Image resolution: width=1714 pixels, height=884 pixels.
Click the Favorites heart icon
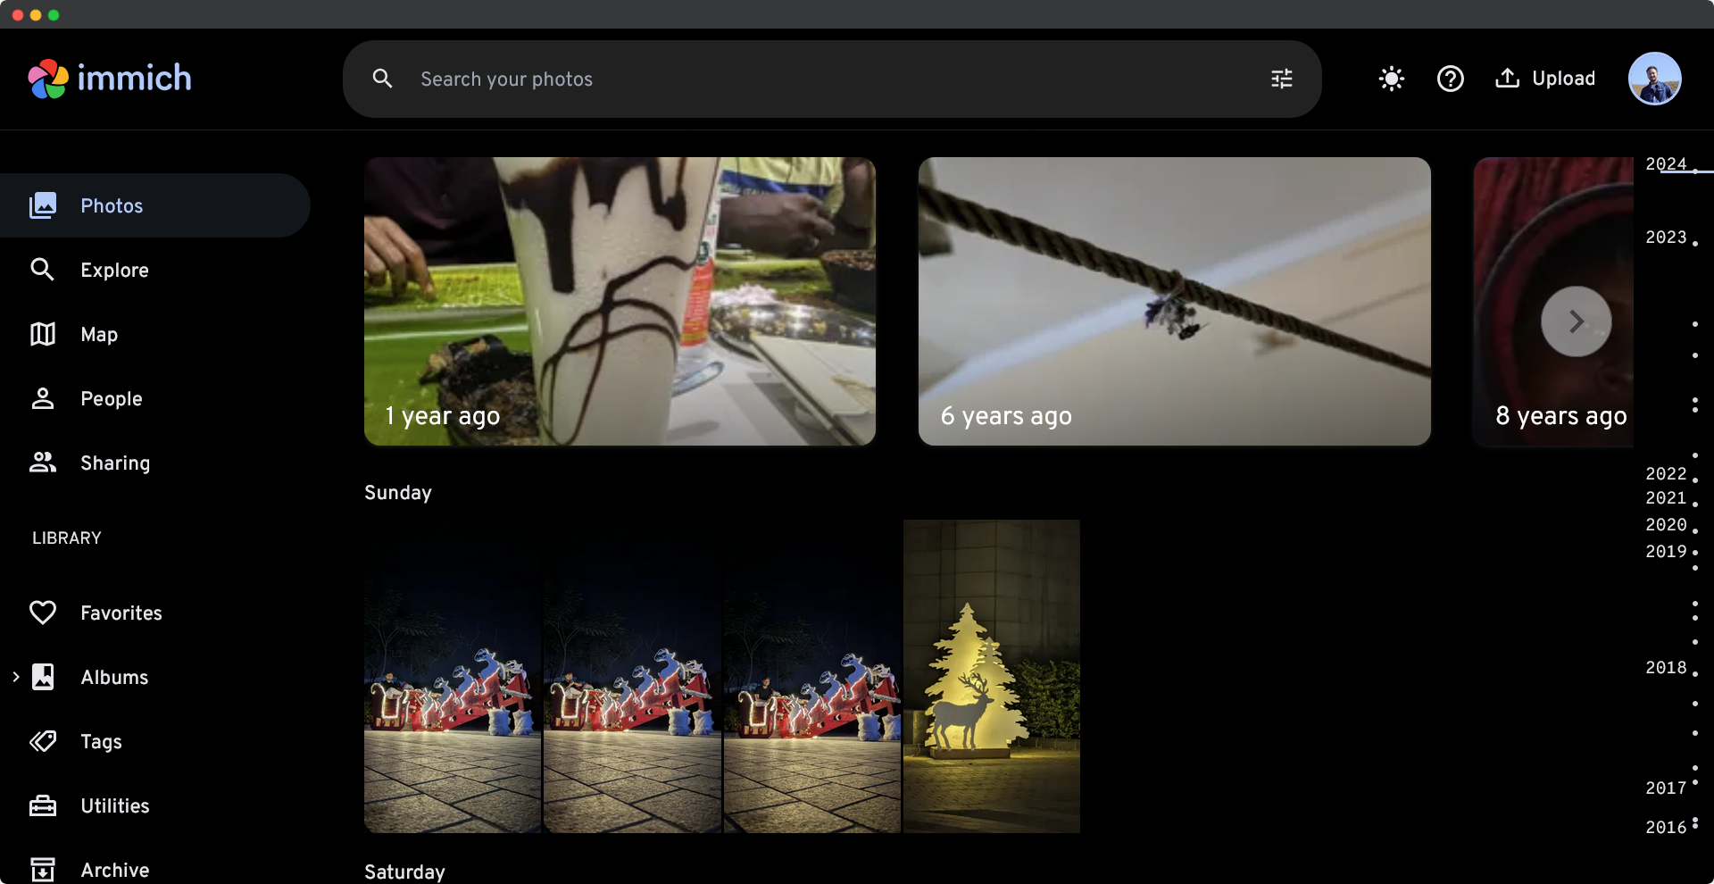click(x=43, y=613)
